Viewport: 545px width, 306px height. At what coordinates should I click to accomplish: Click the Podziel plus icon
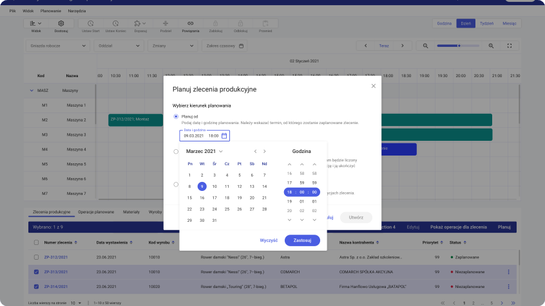point(166,24)
